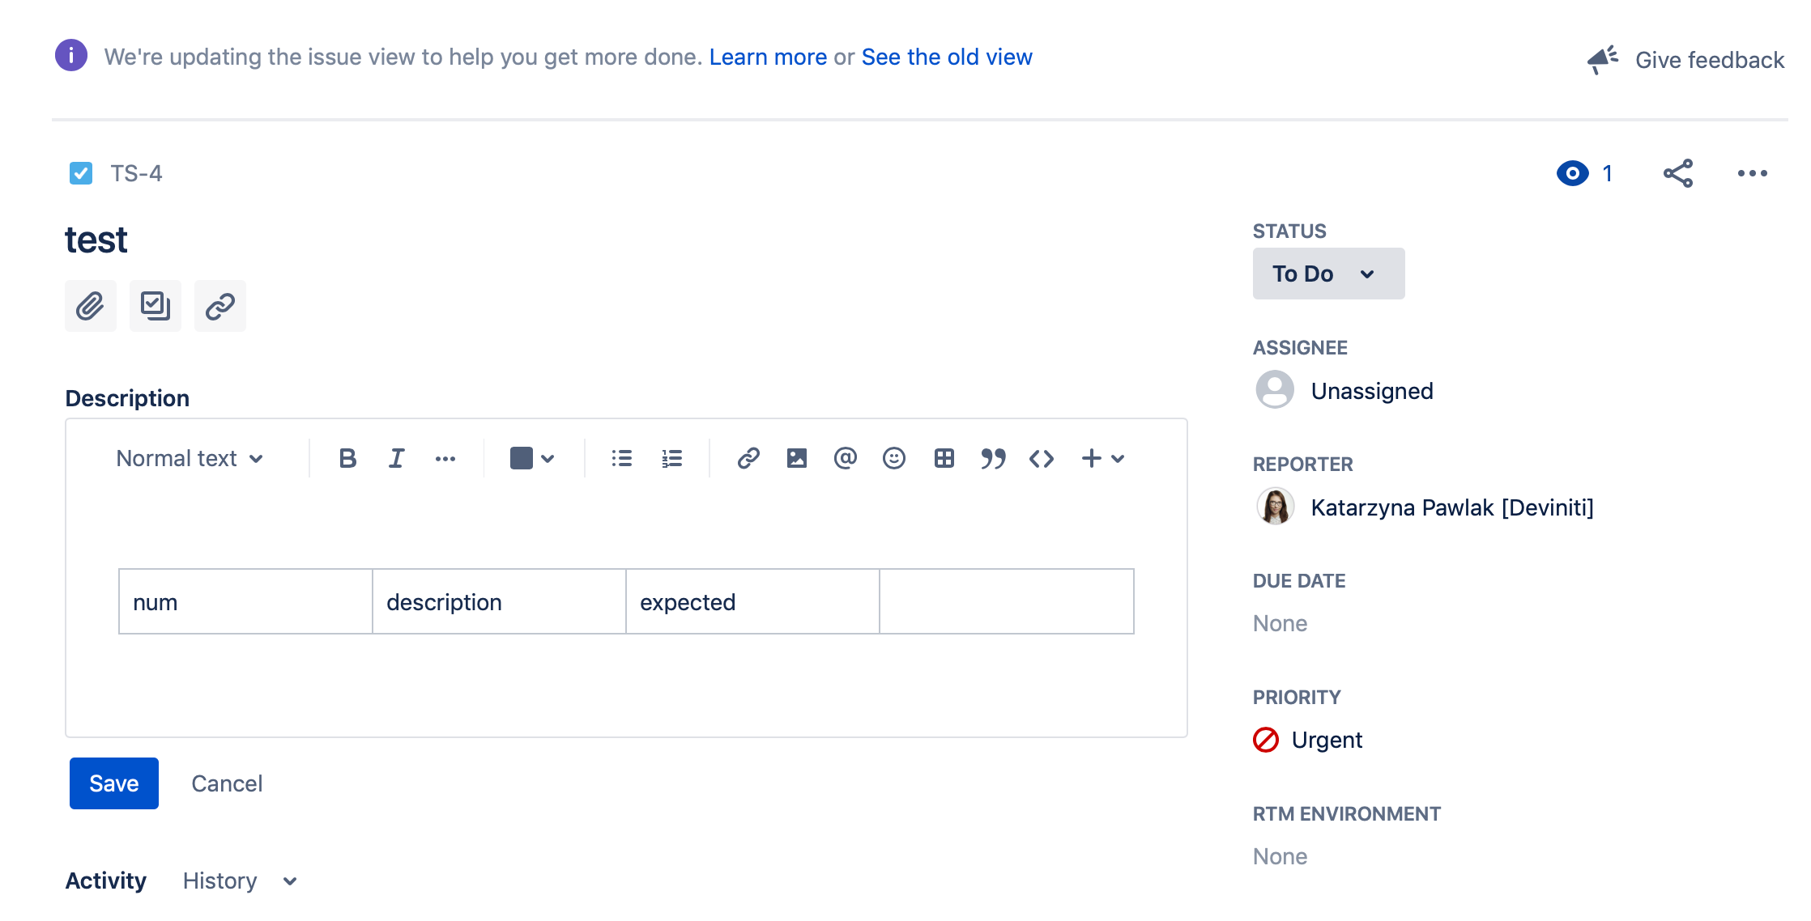This screenshot has width=1811, height=921.
Task: Click the create subtask icon
Action: (155, 306)
